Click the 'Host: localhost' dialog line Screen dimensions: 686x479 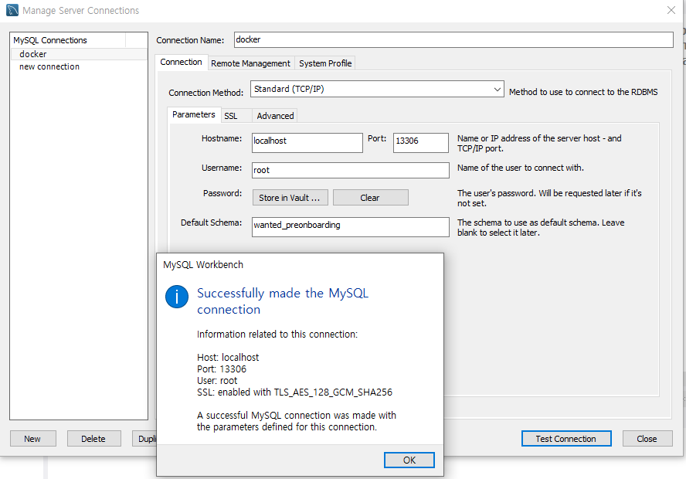(228, 358)
